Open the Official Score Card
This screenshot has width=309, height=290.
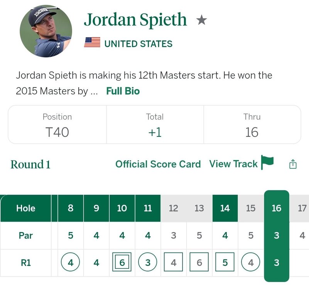point(158,164)
